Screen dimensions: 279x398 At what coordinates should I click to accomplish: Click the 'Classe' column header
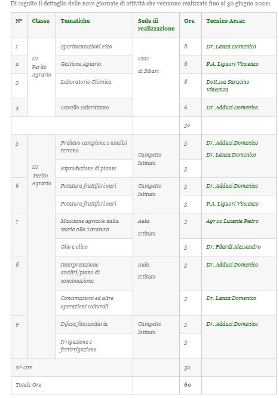[41, 21]
